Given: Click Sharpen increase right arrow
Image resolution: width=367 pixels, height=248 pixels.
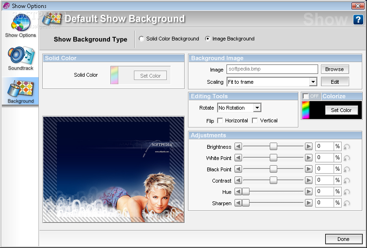Looking at the screenshot, I should 308,203.
